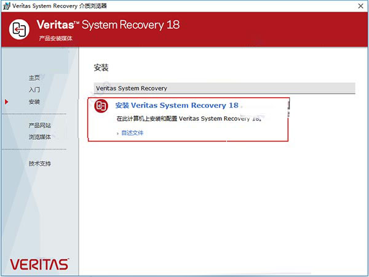Click the Veritas System Recovery section header bar

(224, 88)
